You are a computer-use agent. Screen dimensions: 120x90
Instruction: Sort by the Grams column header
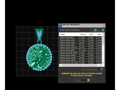click(84, 34)
